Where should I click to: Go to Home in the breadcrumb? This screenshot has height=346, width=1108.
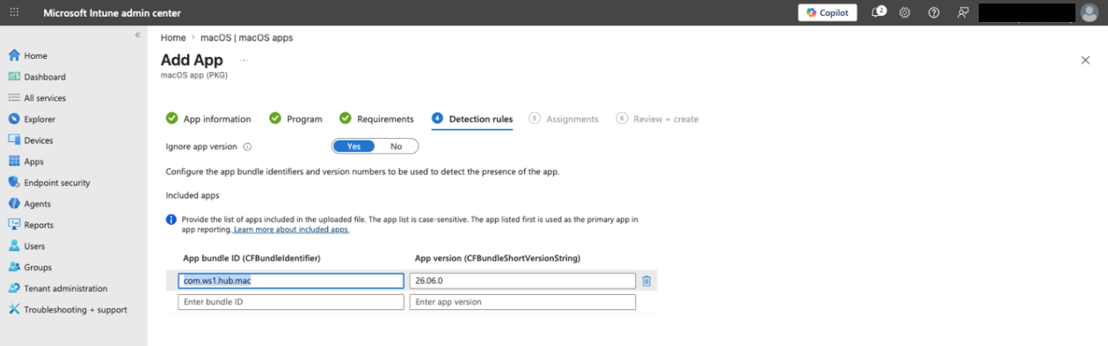click(x=173, y=38)
